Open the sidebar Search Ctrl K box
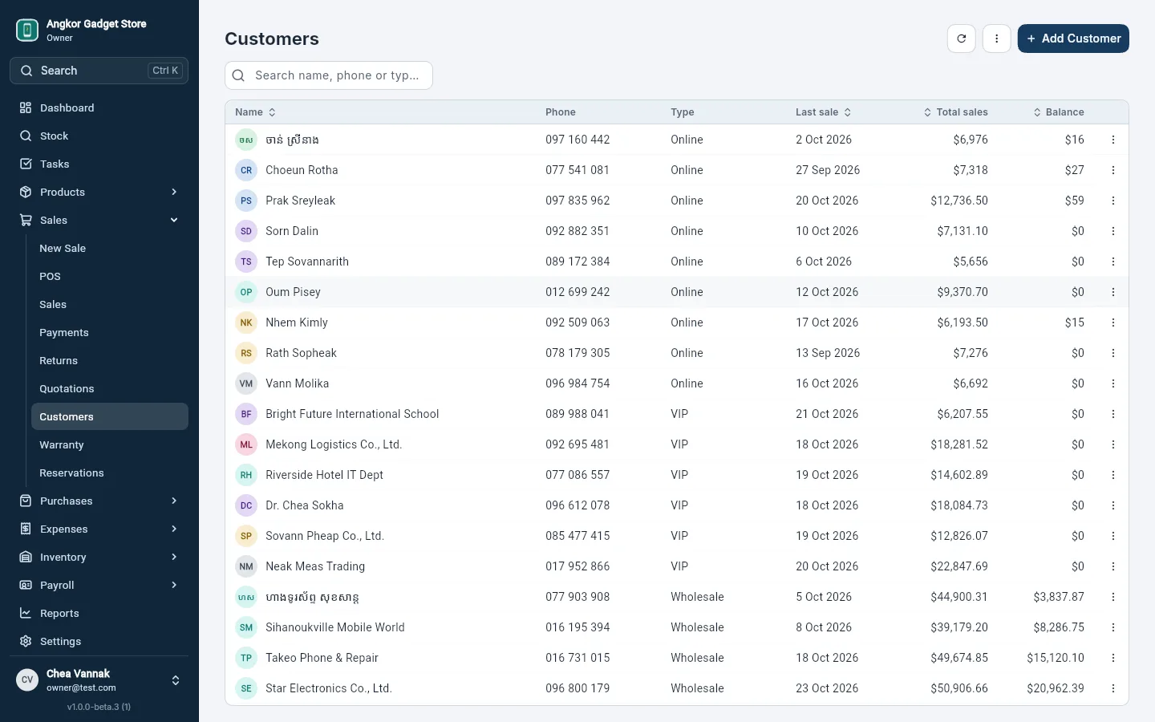 click(x=99, y=71)
